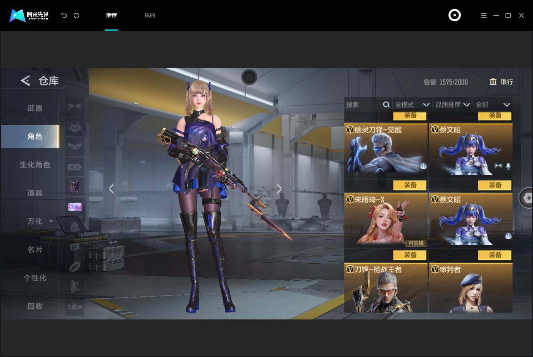Open the 道具 category
Viewport: 533px width, 357px height.
click(x=35, y=193)
